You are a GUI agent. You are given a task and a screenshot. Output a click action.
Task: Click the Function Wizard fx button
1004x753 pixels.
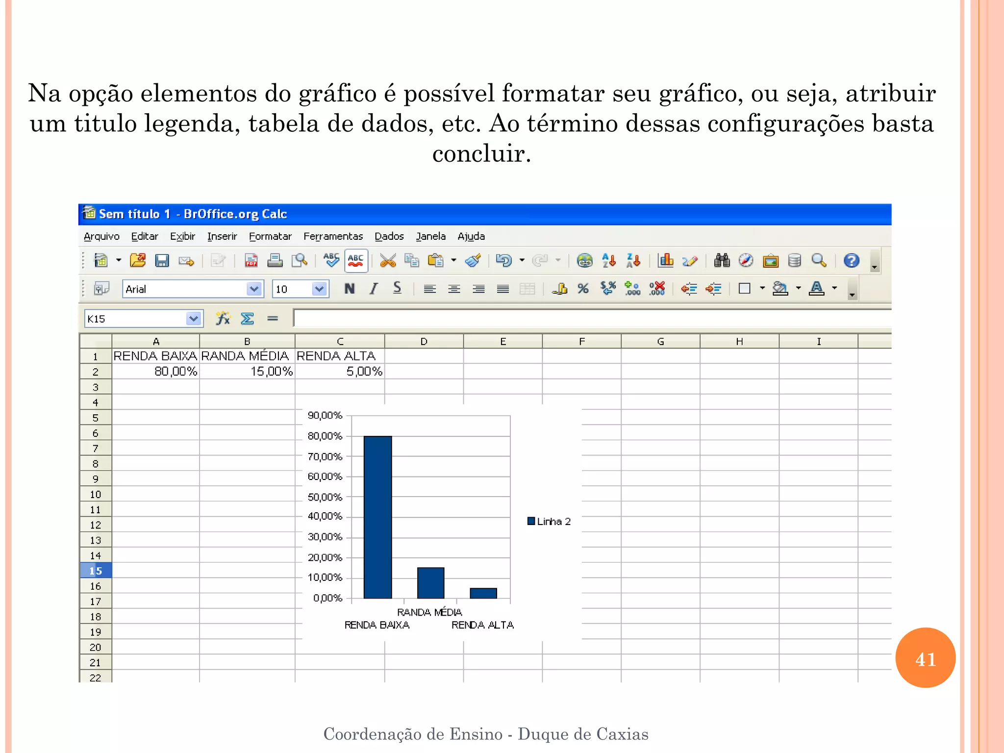coord(223,319)
